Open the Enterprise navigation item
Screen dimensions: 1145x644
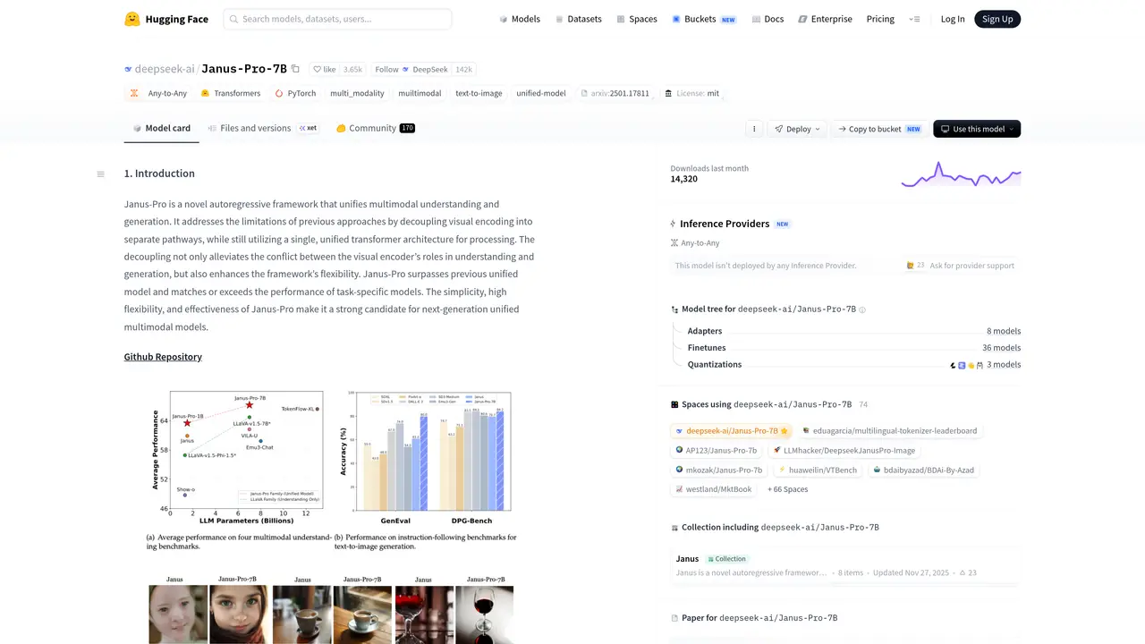[826, 19]
